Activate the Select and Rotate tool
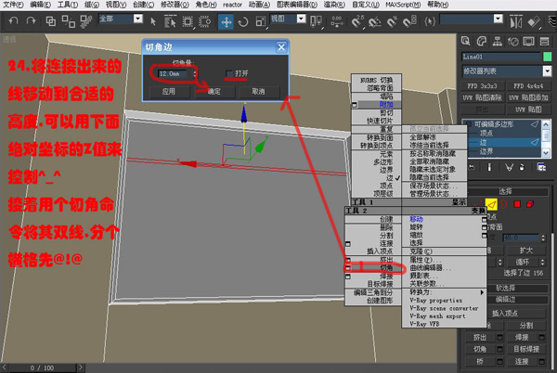Image resolution: width=557 pixels, height=373 pixels. 243,22
